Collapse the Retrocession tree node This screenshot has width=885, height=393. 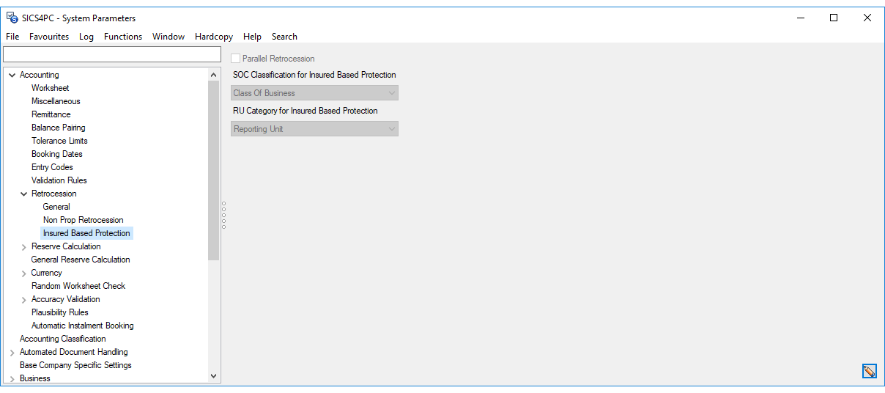pos(23,194)
